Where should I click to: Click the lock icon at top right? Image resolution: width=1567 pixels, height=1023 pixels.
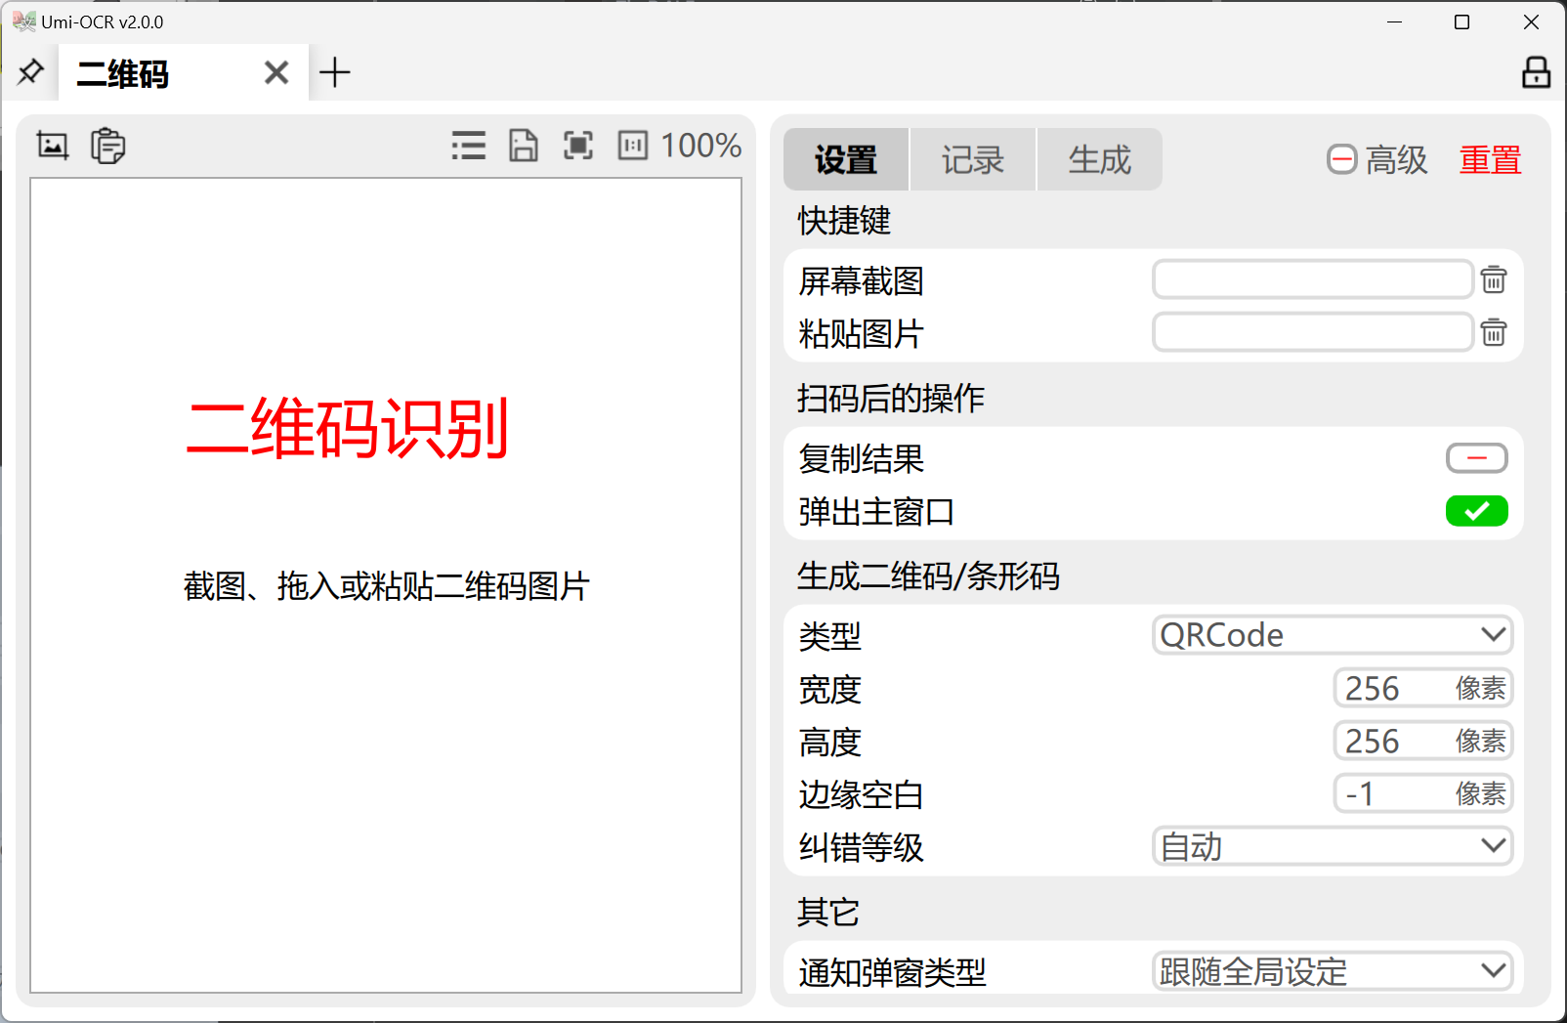pos(1536,72)
